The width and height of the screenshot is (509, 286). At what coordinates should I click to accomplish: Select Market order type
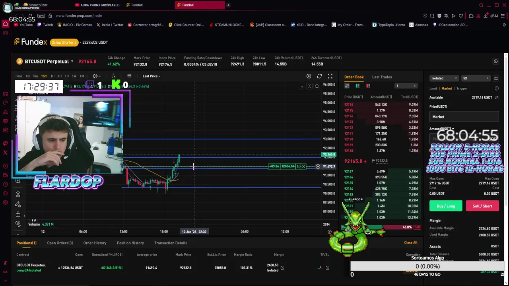[447, 89]
